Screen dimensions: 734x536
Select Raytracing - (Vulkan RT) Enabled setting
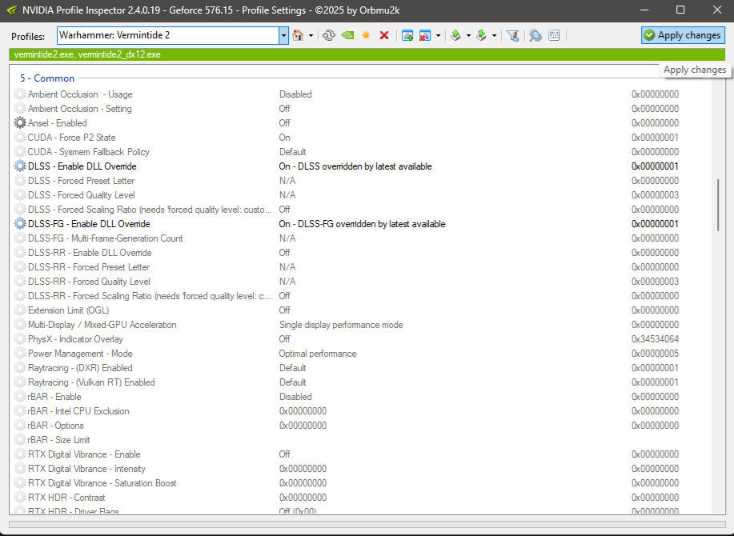[360, 382]
